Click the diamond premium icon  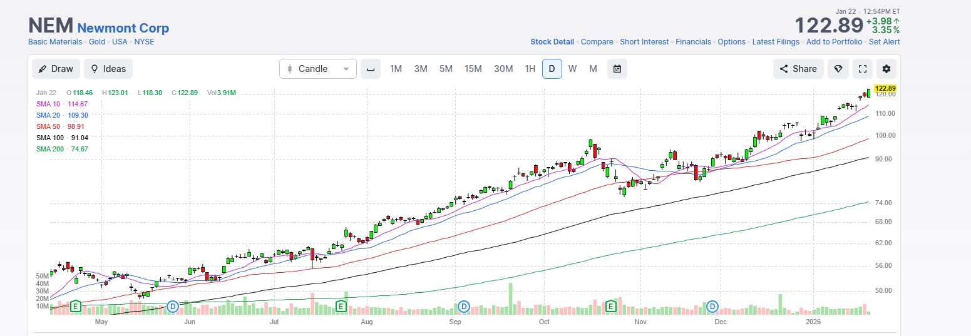838,69
